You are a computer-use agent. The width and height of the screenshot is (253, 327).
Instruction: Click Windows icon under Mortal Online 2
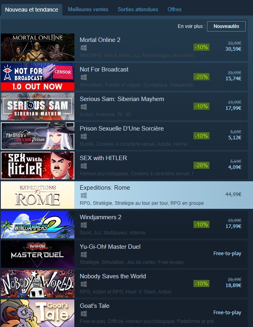(x=84, y=48)
